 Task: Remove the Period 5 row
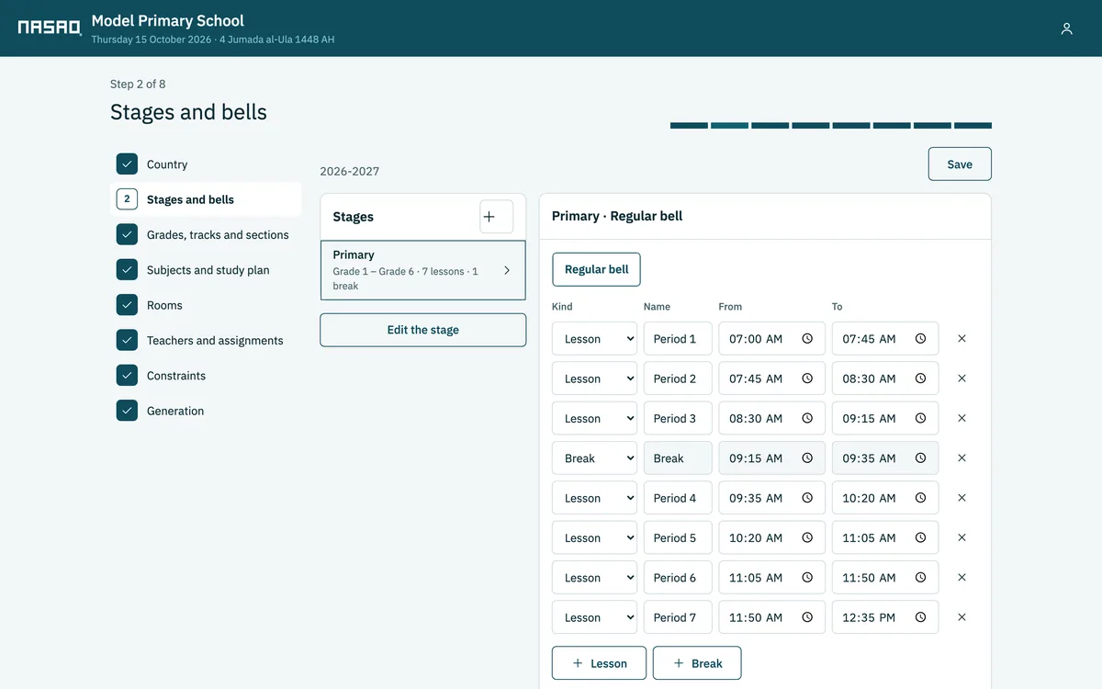click(x=961, y=537)
